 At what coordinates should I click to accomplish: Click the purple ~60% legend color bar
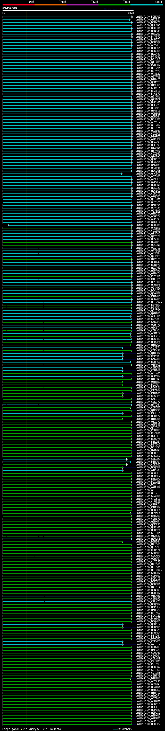pyautogui.click(x=82, y=5)
